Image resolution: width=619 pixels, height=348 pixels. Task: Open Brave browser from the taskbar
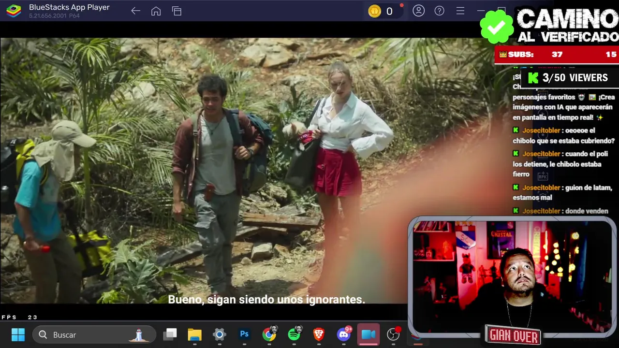(x=319, y=334)
